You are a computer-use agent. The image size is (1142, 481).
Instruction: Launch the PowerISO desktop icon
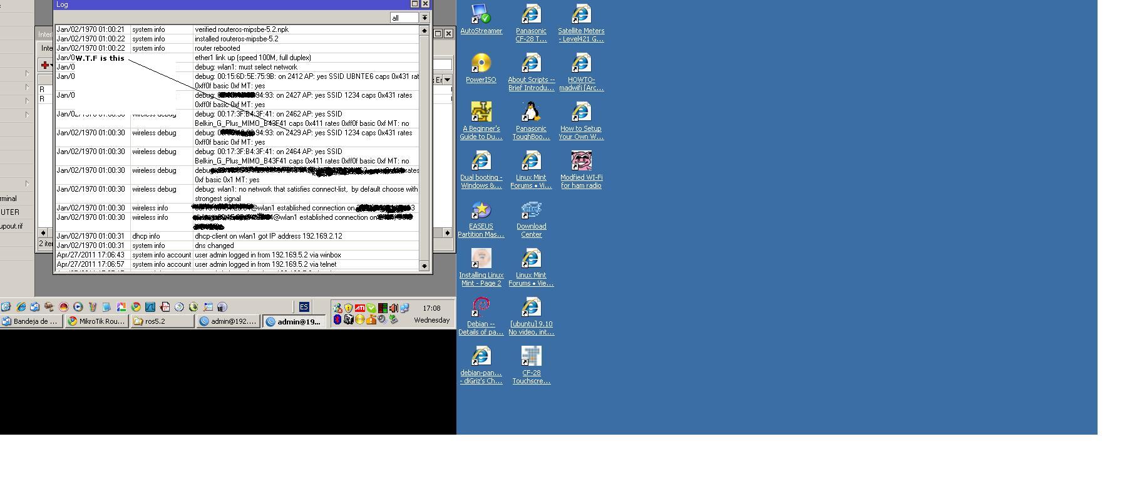[481, 68]
